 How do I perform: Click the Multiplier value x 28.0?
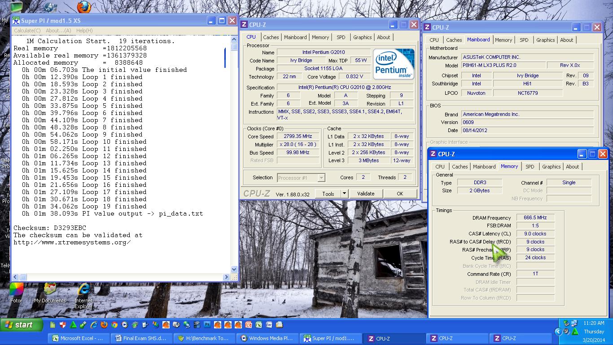[298, 145]
